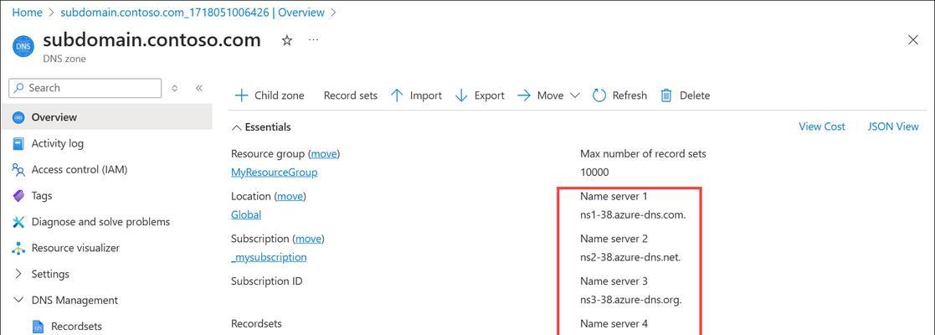Click the Export toolbar button
Screen dimensions: 935x335
[480, 95]
